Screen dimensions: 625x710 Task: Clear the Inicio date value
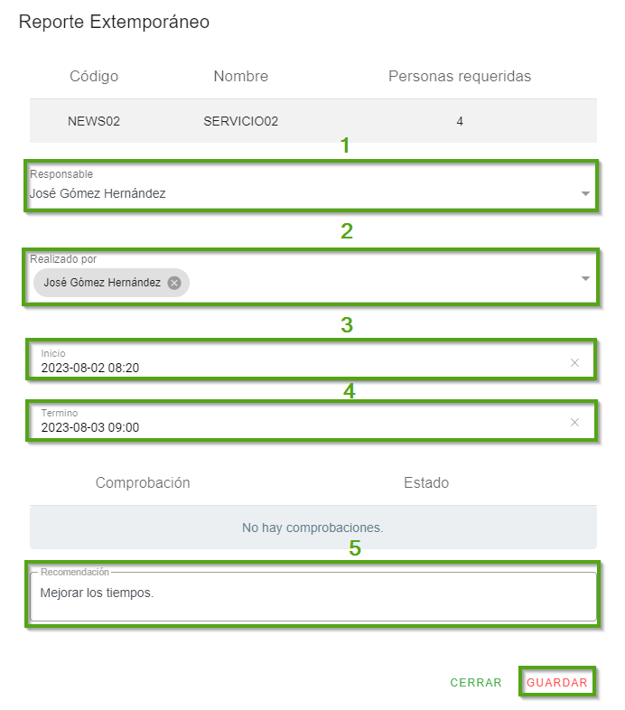tap(574, 362)
